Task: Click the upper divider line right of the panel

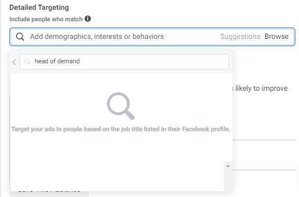Action: [x=264, y=140]
